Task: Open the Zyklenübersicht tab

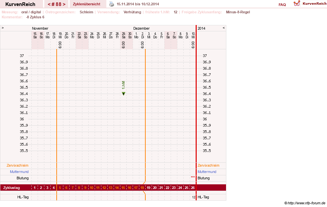Action: click(87, 4)
